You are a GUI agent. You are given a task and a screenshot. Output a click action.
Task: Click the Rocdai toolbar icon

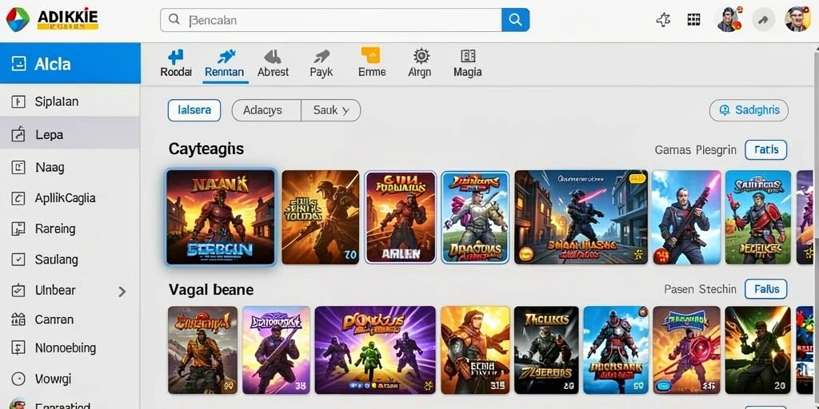[176, 57]
